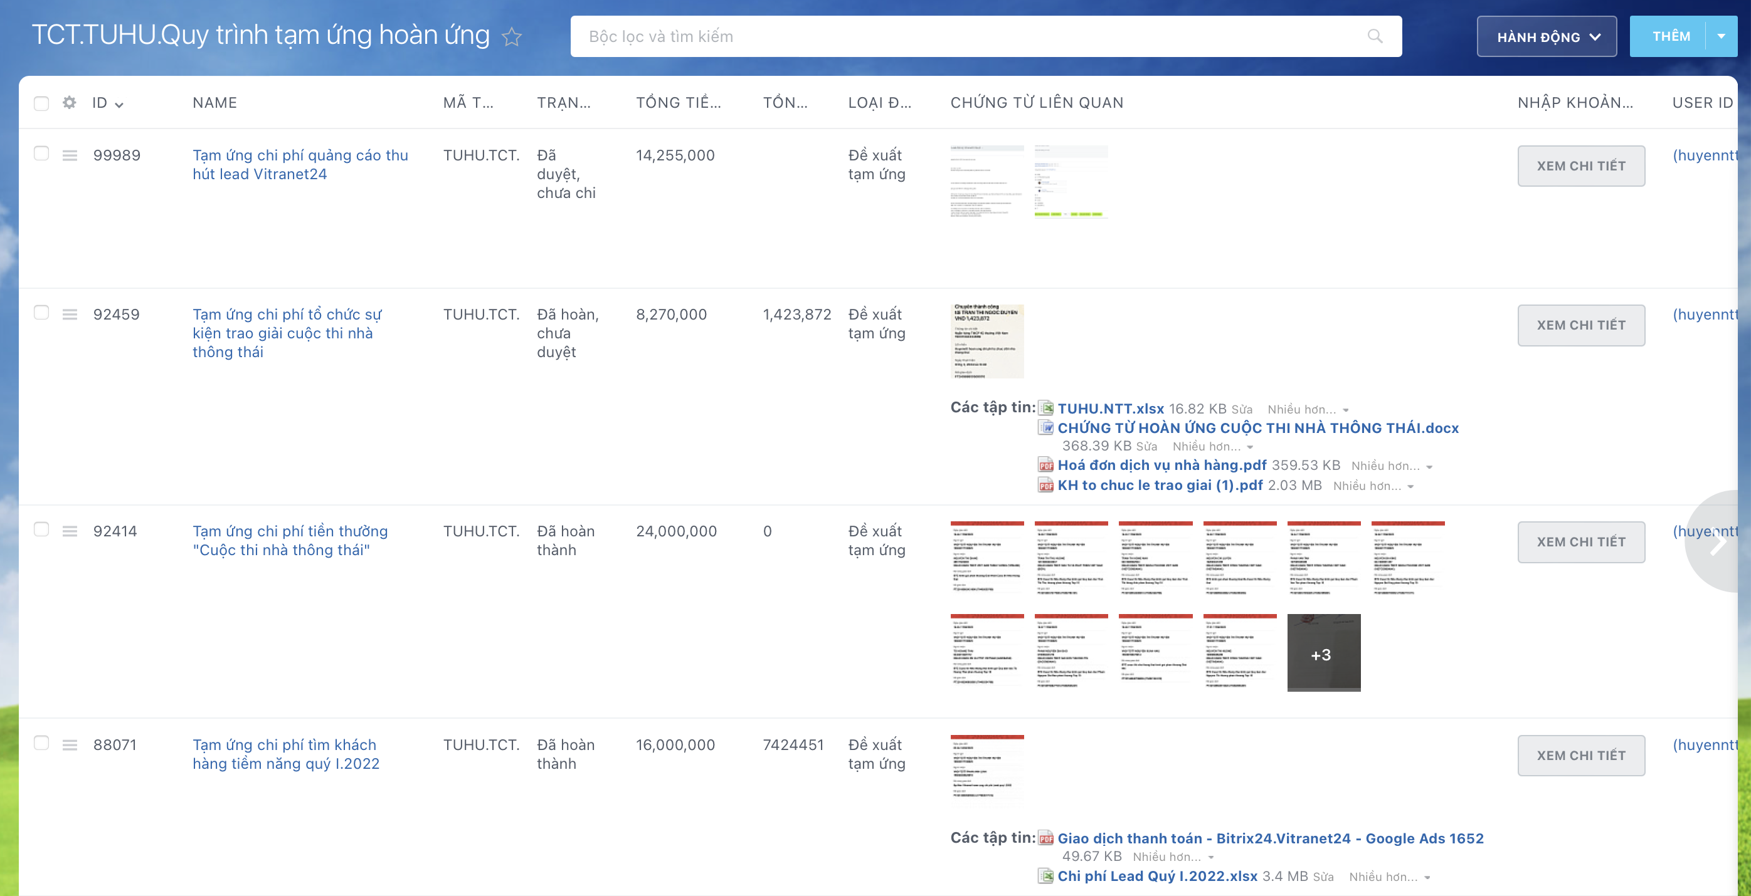Expand Nhiều hơn for TUHU.NTT.xlsx
The height and width of the screenshot is (896, 1751).
1307,410
